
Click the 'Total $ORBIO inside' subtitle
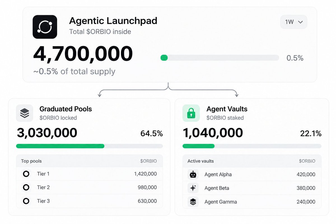point(100,32)
